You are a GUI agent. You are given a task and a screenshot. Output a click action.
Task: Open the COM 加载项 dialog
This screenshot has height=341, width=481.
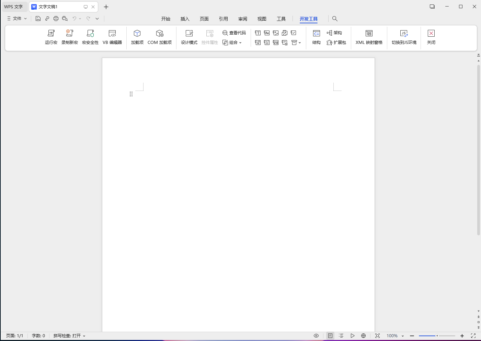[160, 37]
